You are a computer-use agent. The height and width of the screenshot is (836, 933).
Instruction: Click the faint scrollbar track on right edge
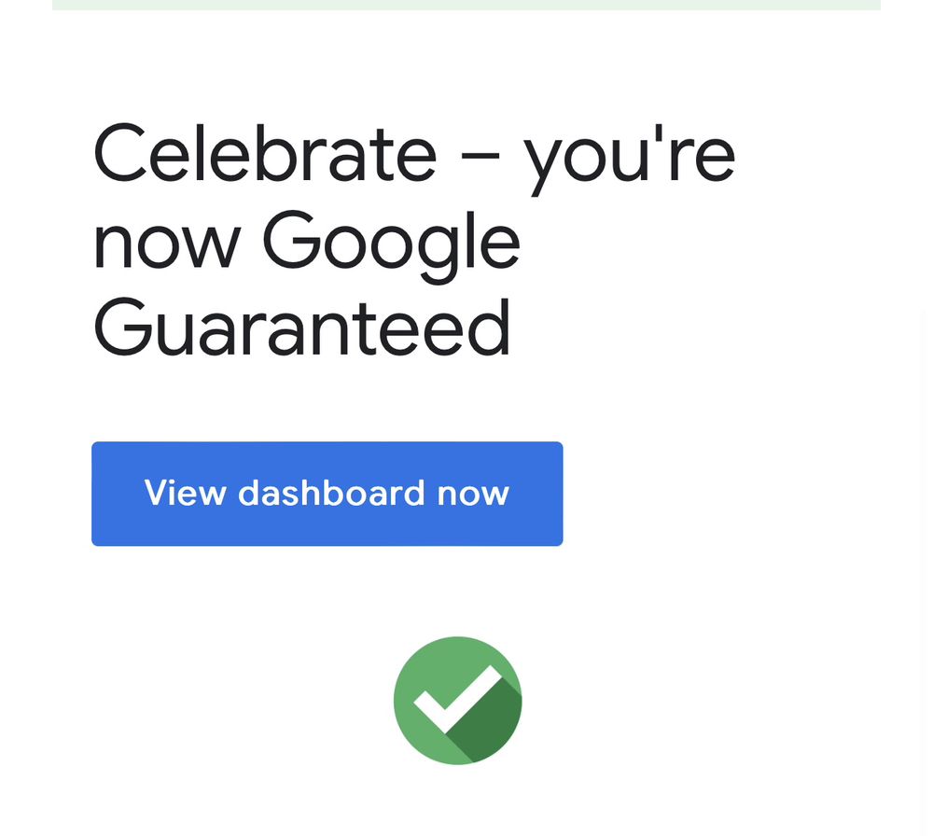coord(925,560)
